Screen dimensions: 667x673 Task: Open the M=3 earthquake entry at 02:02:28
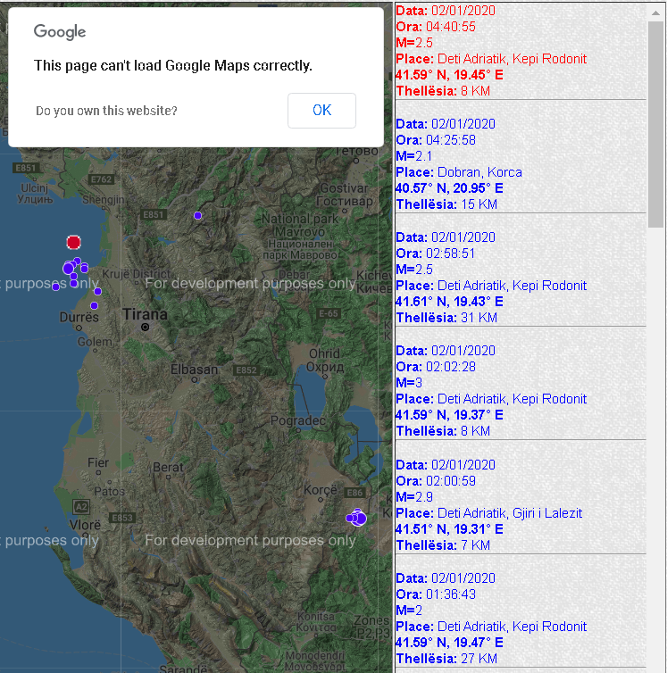521,391
